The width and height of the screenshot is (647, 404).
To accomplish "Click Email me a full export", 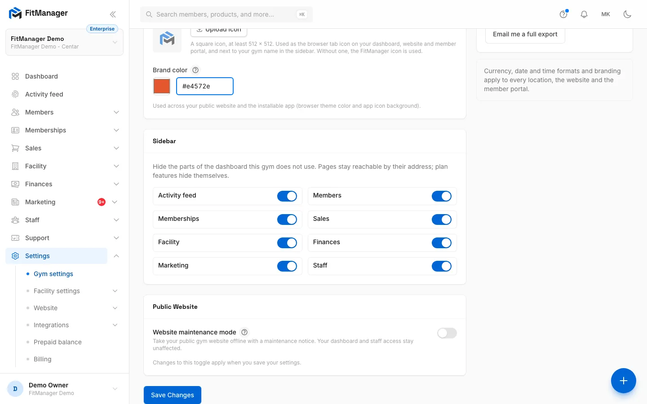I will (x=525, y=35).
